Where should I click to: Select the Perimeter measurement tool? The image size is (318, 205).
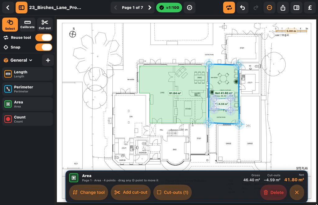click(28, 89)
